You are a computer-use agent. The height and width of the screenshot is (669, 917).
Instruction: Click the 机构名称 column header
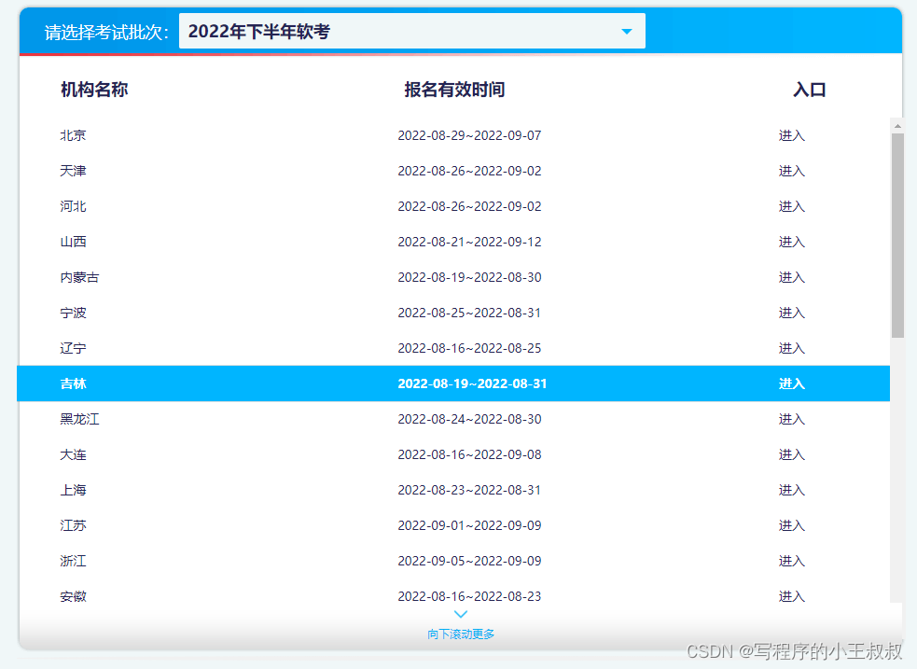(x=94, y=90)
